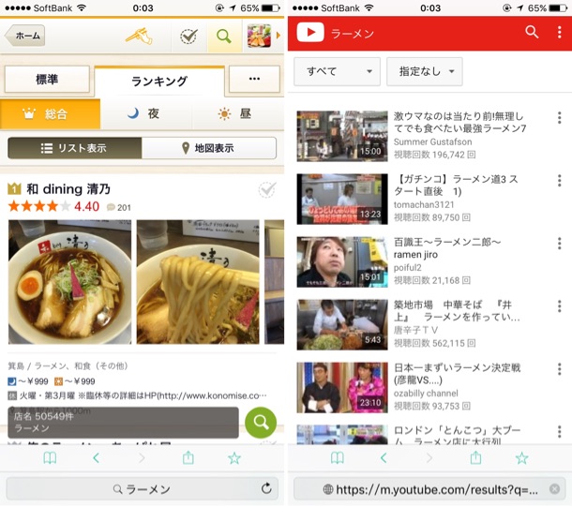
Task: Open the すべて filter dropdown
Action: [337, 71]
